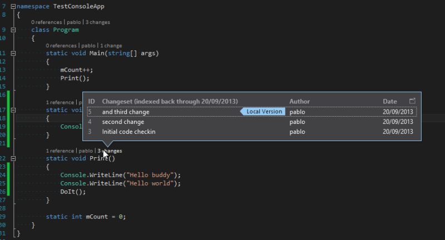Click the TestConsoleApp namespace name
Viewport: 445px width, 240px height.
78,6
